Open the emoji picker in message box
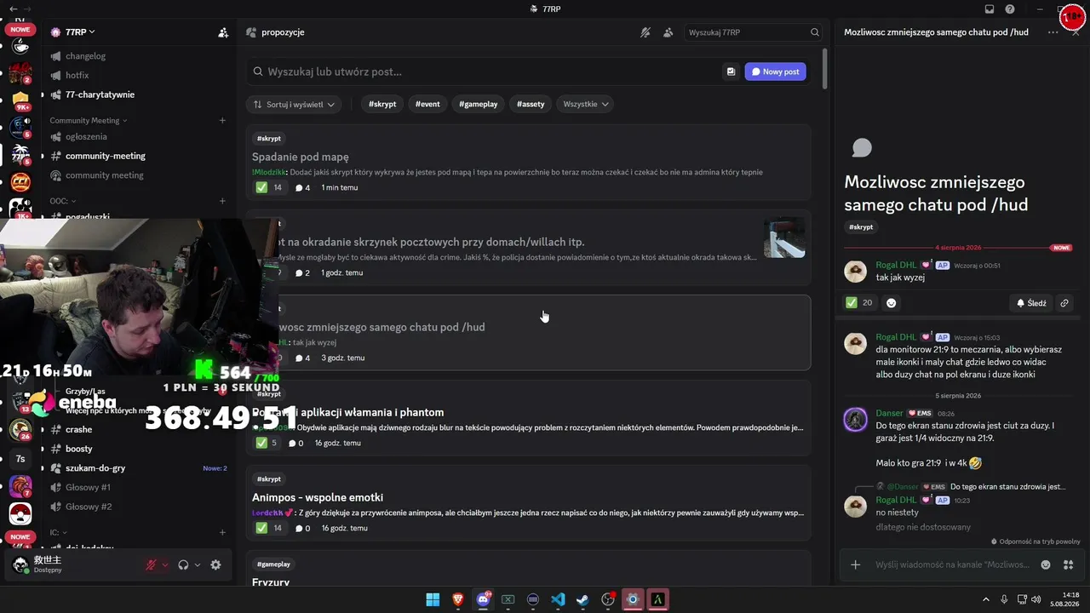Screen dimensions: 1090x613 point(1046,564)
